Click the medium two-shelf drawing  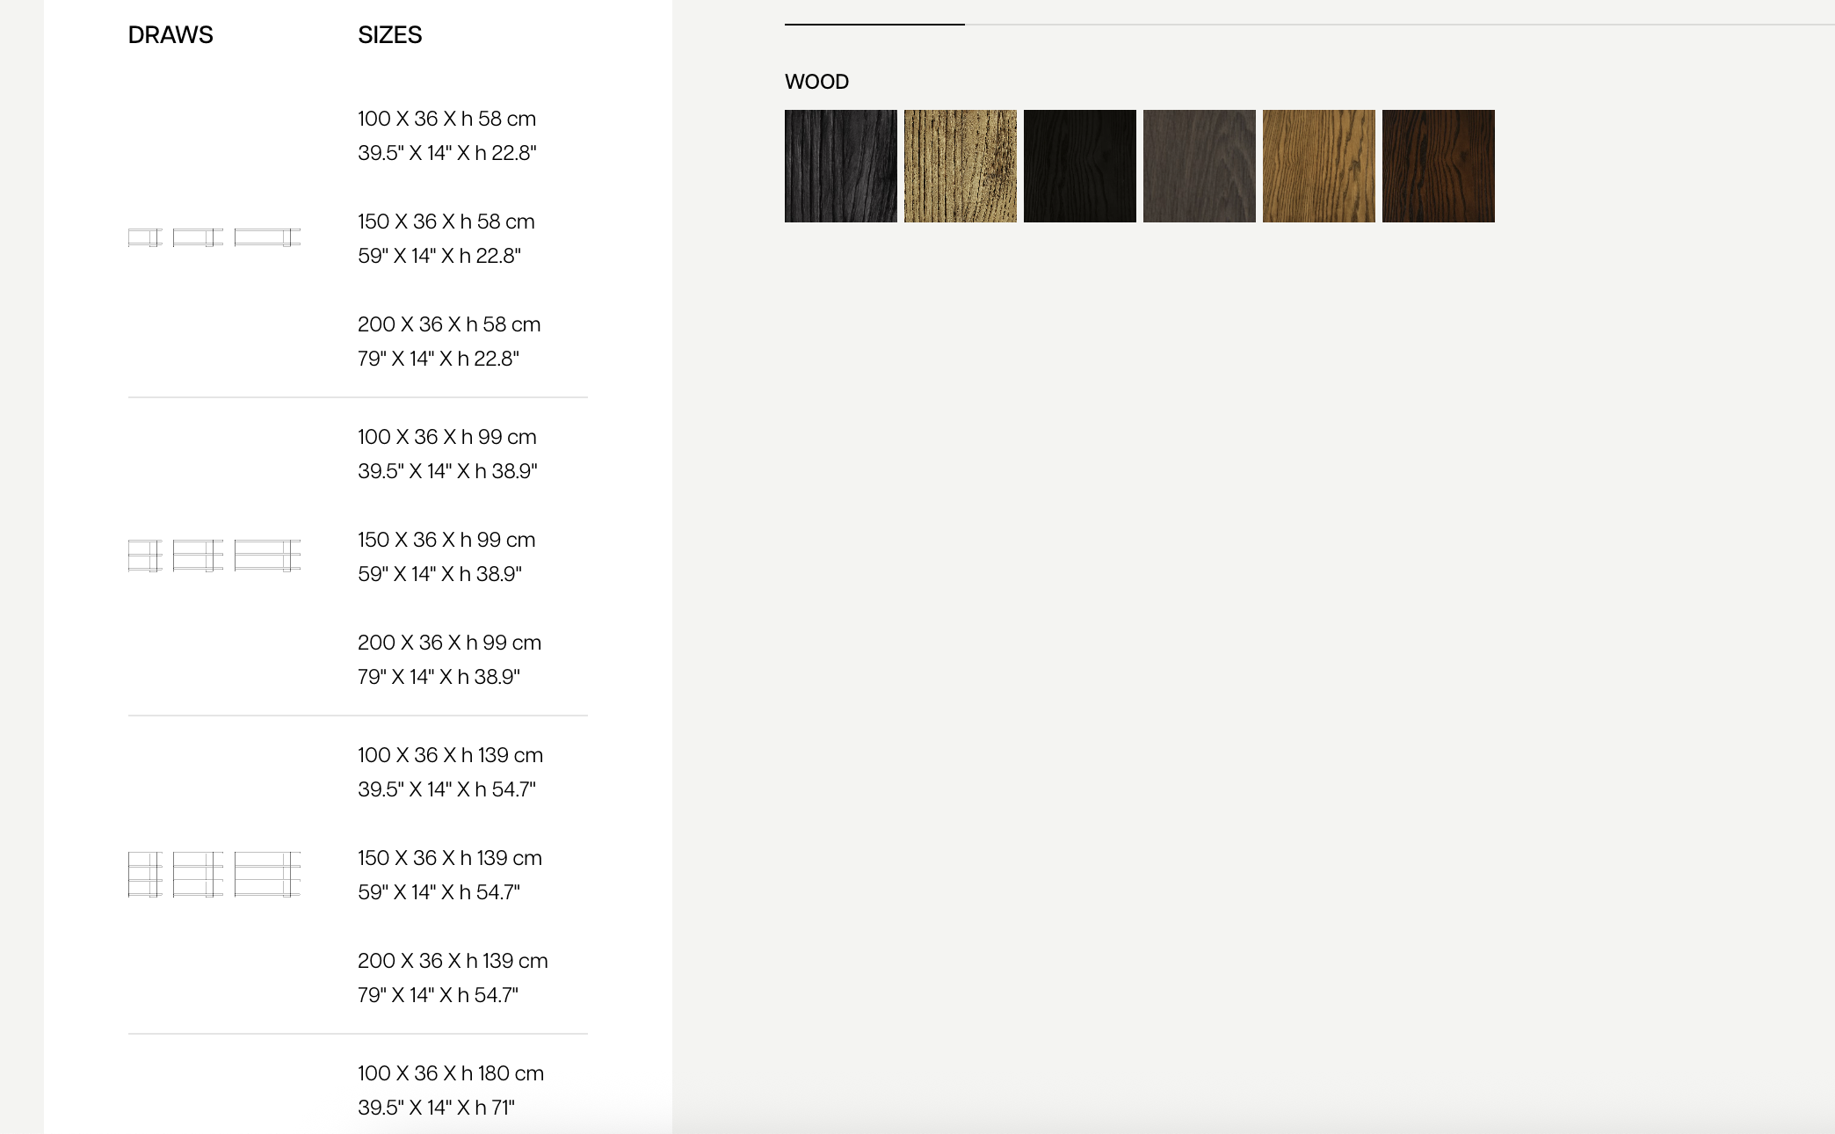pyautogui.click(x=198, y=556)
